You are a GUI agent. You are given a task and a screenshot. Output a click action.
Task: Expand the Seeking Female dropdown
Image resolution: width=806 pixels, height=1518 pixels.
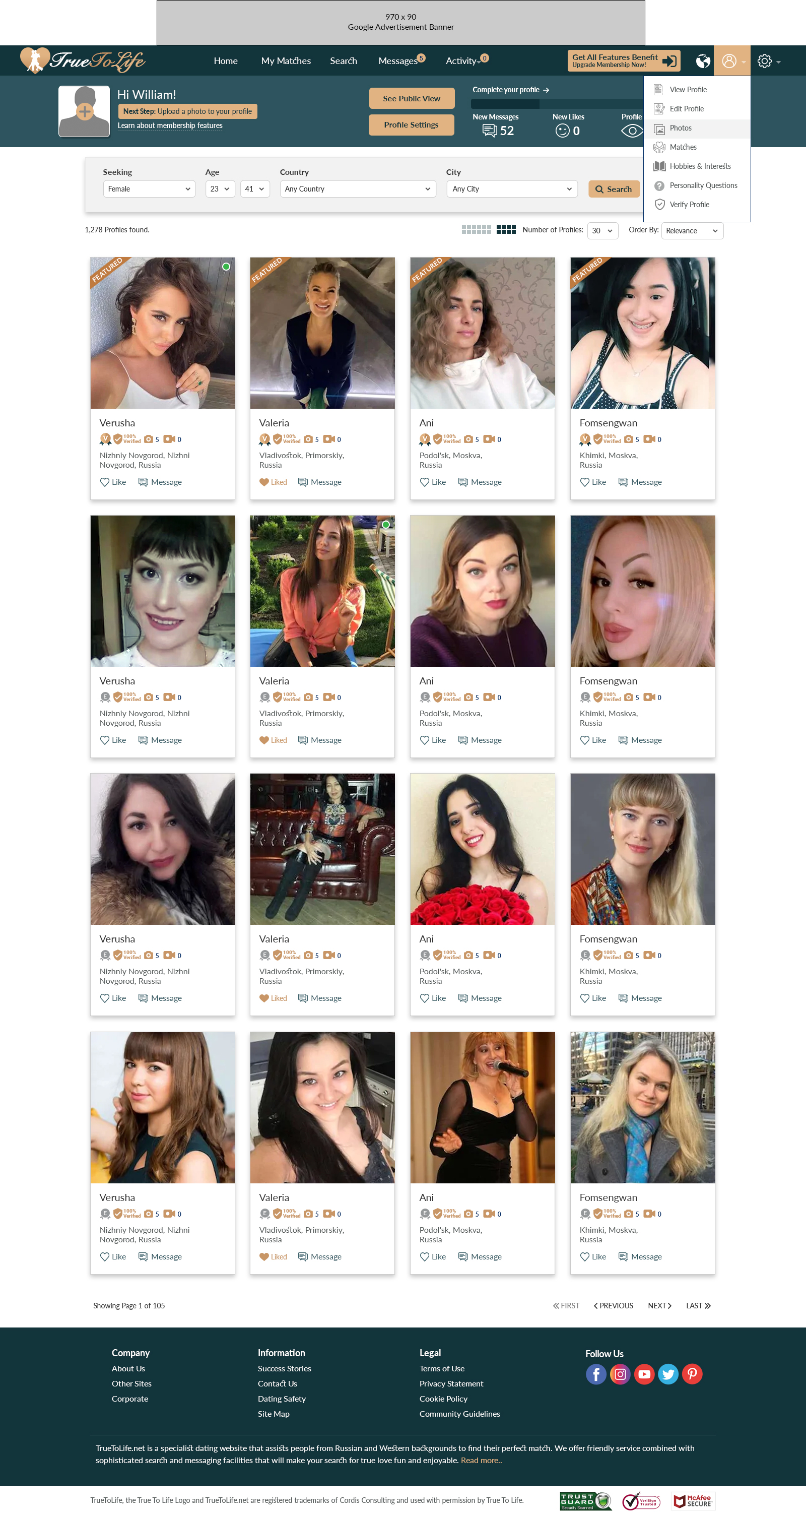[149, 188]
